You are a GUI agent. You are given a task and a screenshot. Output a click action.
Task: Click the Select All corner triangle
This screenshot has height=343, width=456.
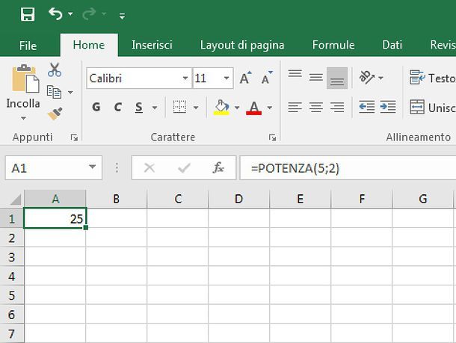pos(14,200)
